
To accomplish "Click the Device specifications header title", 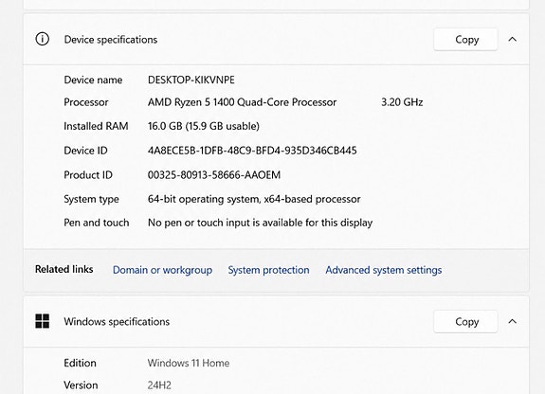I will pos(111,40).
